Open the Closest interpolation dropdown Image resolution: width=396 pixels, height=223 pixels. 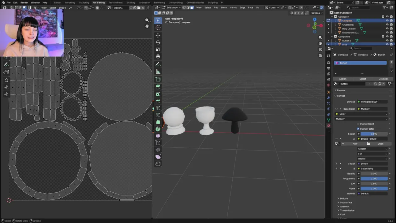click(x=372, y=149)
